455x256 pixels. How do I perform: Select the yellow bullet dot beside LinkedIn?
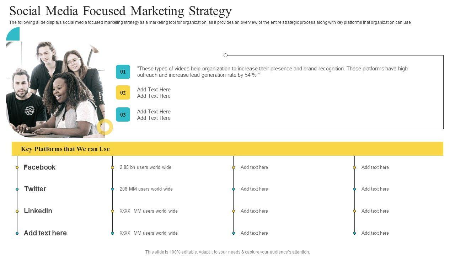(17, 211)
